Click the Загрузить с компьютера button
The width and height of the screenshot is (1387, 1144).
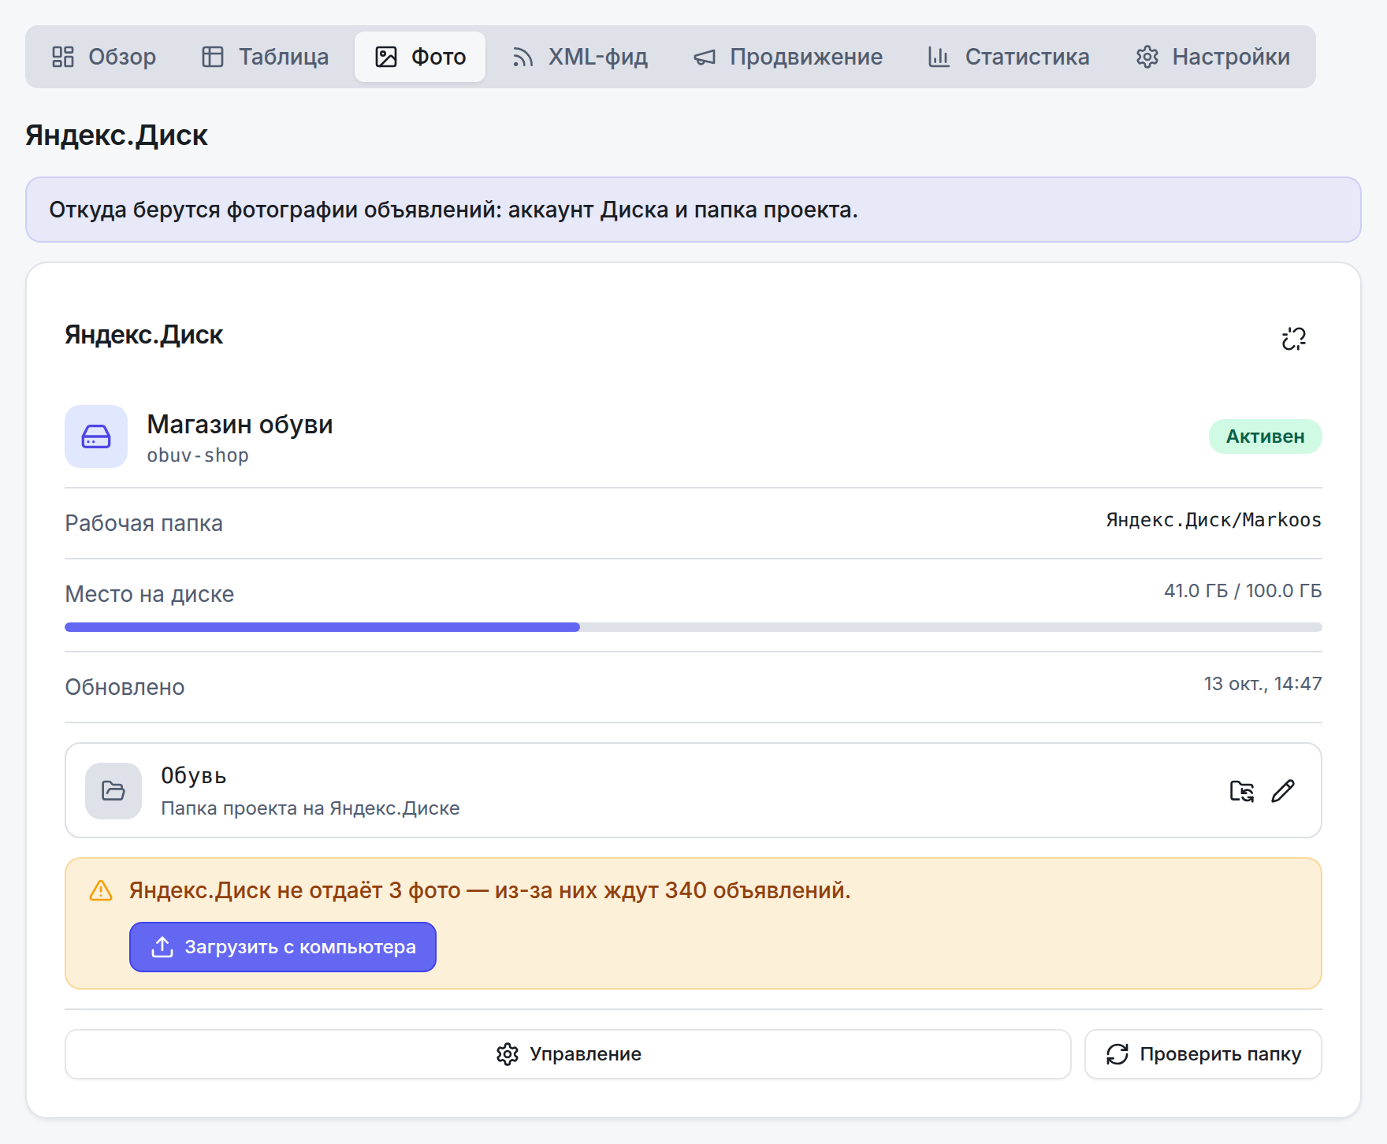(283, 947)
